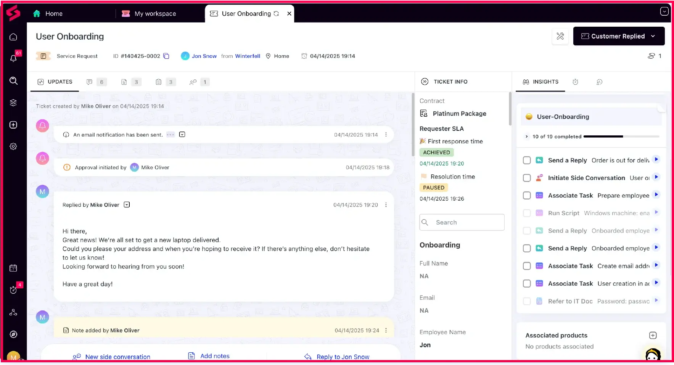Open the Customer Replied status dropdown
The height and width of the screenshot is (365, 674).
pyautogui.click(x=618, y=36)
